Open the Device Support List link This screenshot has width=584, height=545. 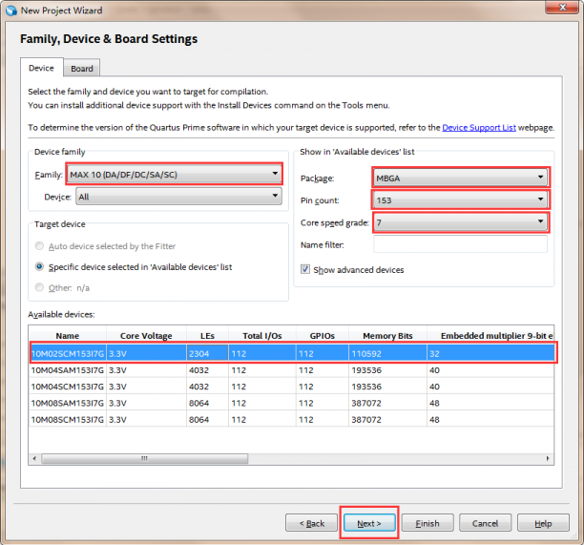point(479,127)
